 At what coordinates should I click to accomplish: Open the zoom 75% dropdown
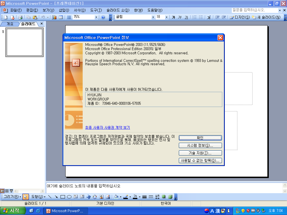(96, 17)
